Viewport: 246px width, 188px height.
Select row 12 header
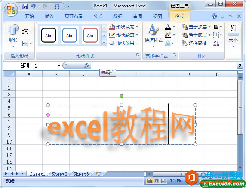(x=9, y=155)
